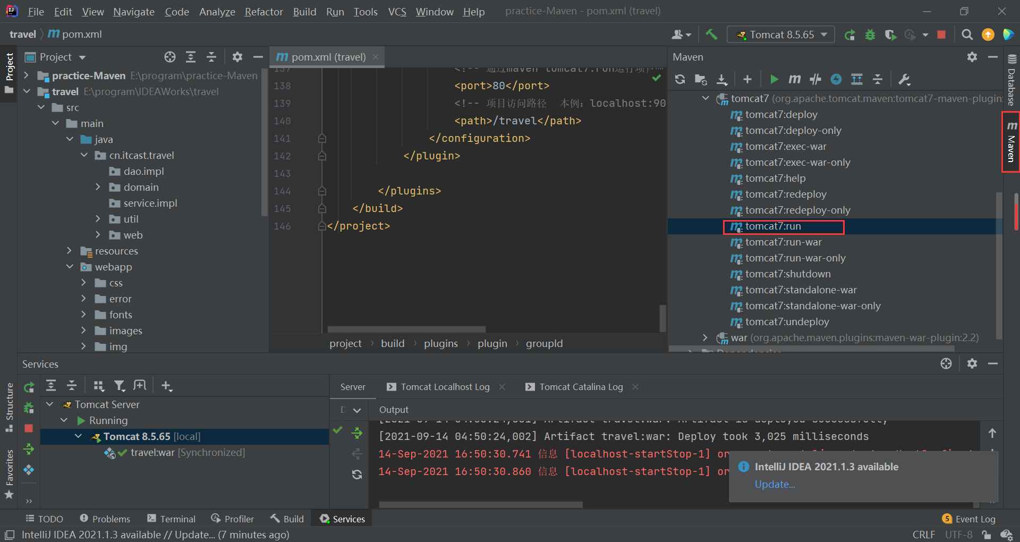The width and height of the screenshot is (1020, 542).
Task: Close the pom.xml (travel) editor tab
Action: coord(376,57)
